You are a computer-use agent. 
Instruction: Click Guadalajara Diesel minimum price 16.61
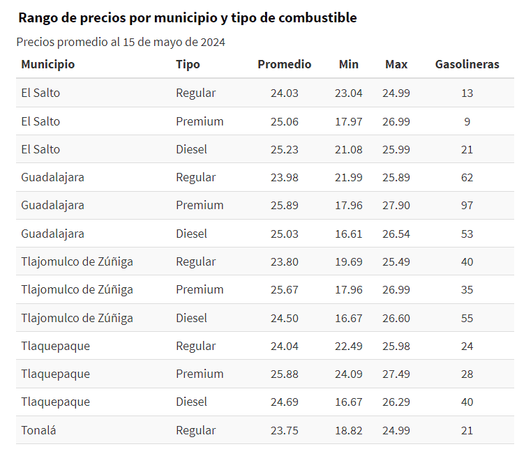(348, 234)
